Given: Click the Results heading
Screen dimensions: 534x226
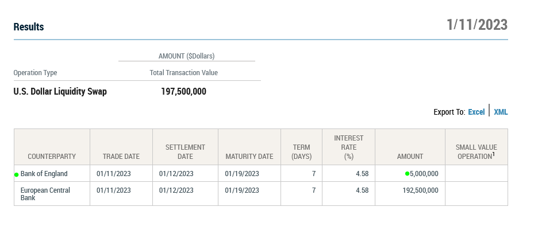Looking at the screenshot, I should click(x=29, y=27).
